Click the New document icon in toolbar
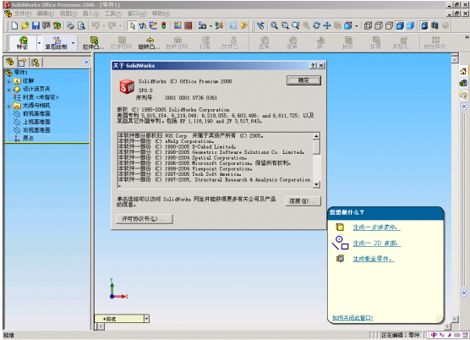Screen dimensions: 470x340 [x=14, y=25]
